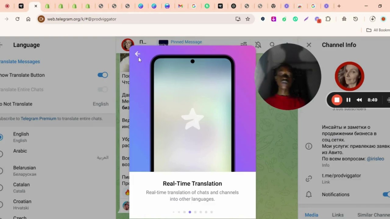Click the channel avatar in the chat header
Viewport: 390px width, 219px height.
pyautogui.click(x=128, y=45)
